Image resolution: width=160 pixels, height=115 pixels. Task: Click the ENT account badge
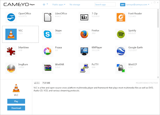coord(122,5)
